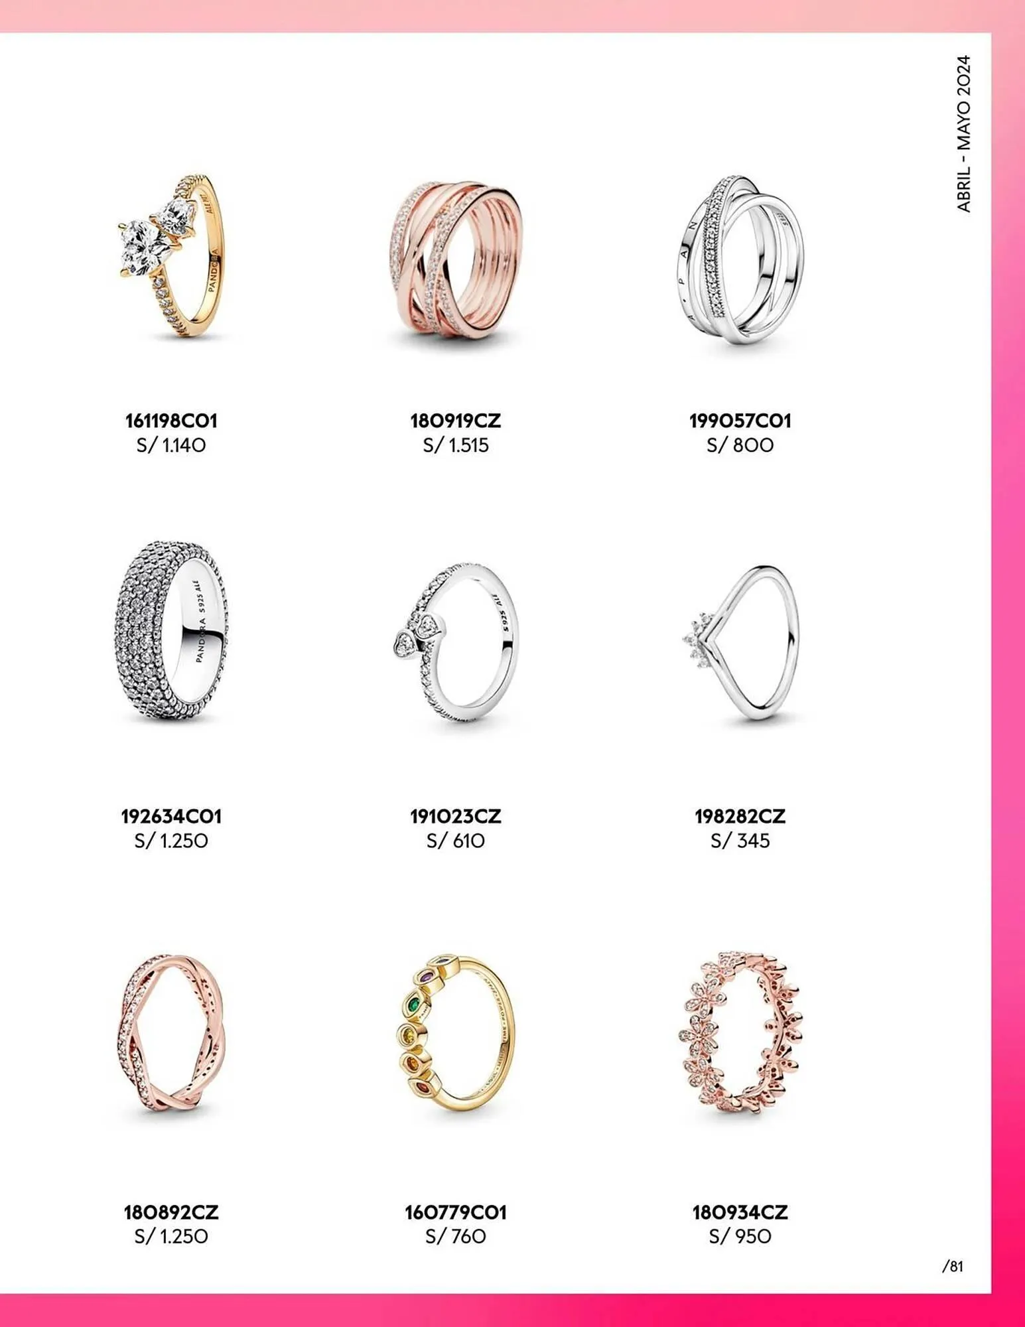Open product code 160779C01
1025x1327 pixels.
pos(456,1212)
